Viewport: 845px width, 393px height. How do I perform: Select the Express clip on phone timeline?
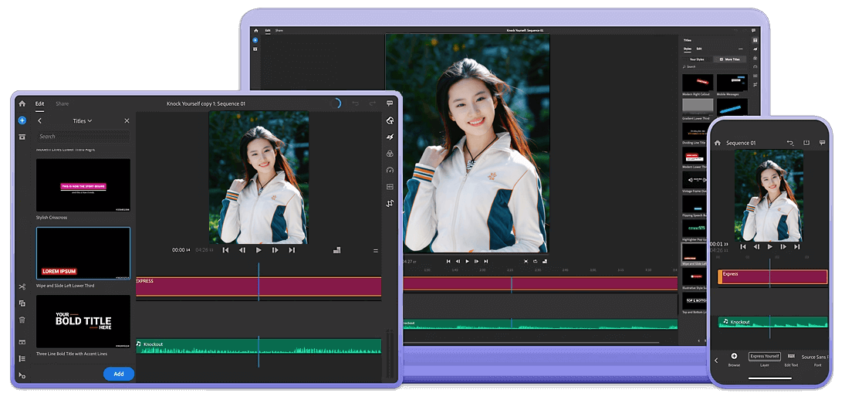coord(772,276)
